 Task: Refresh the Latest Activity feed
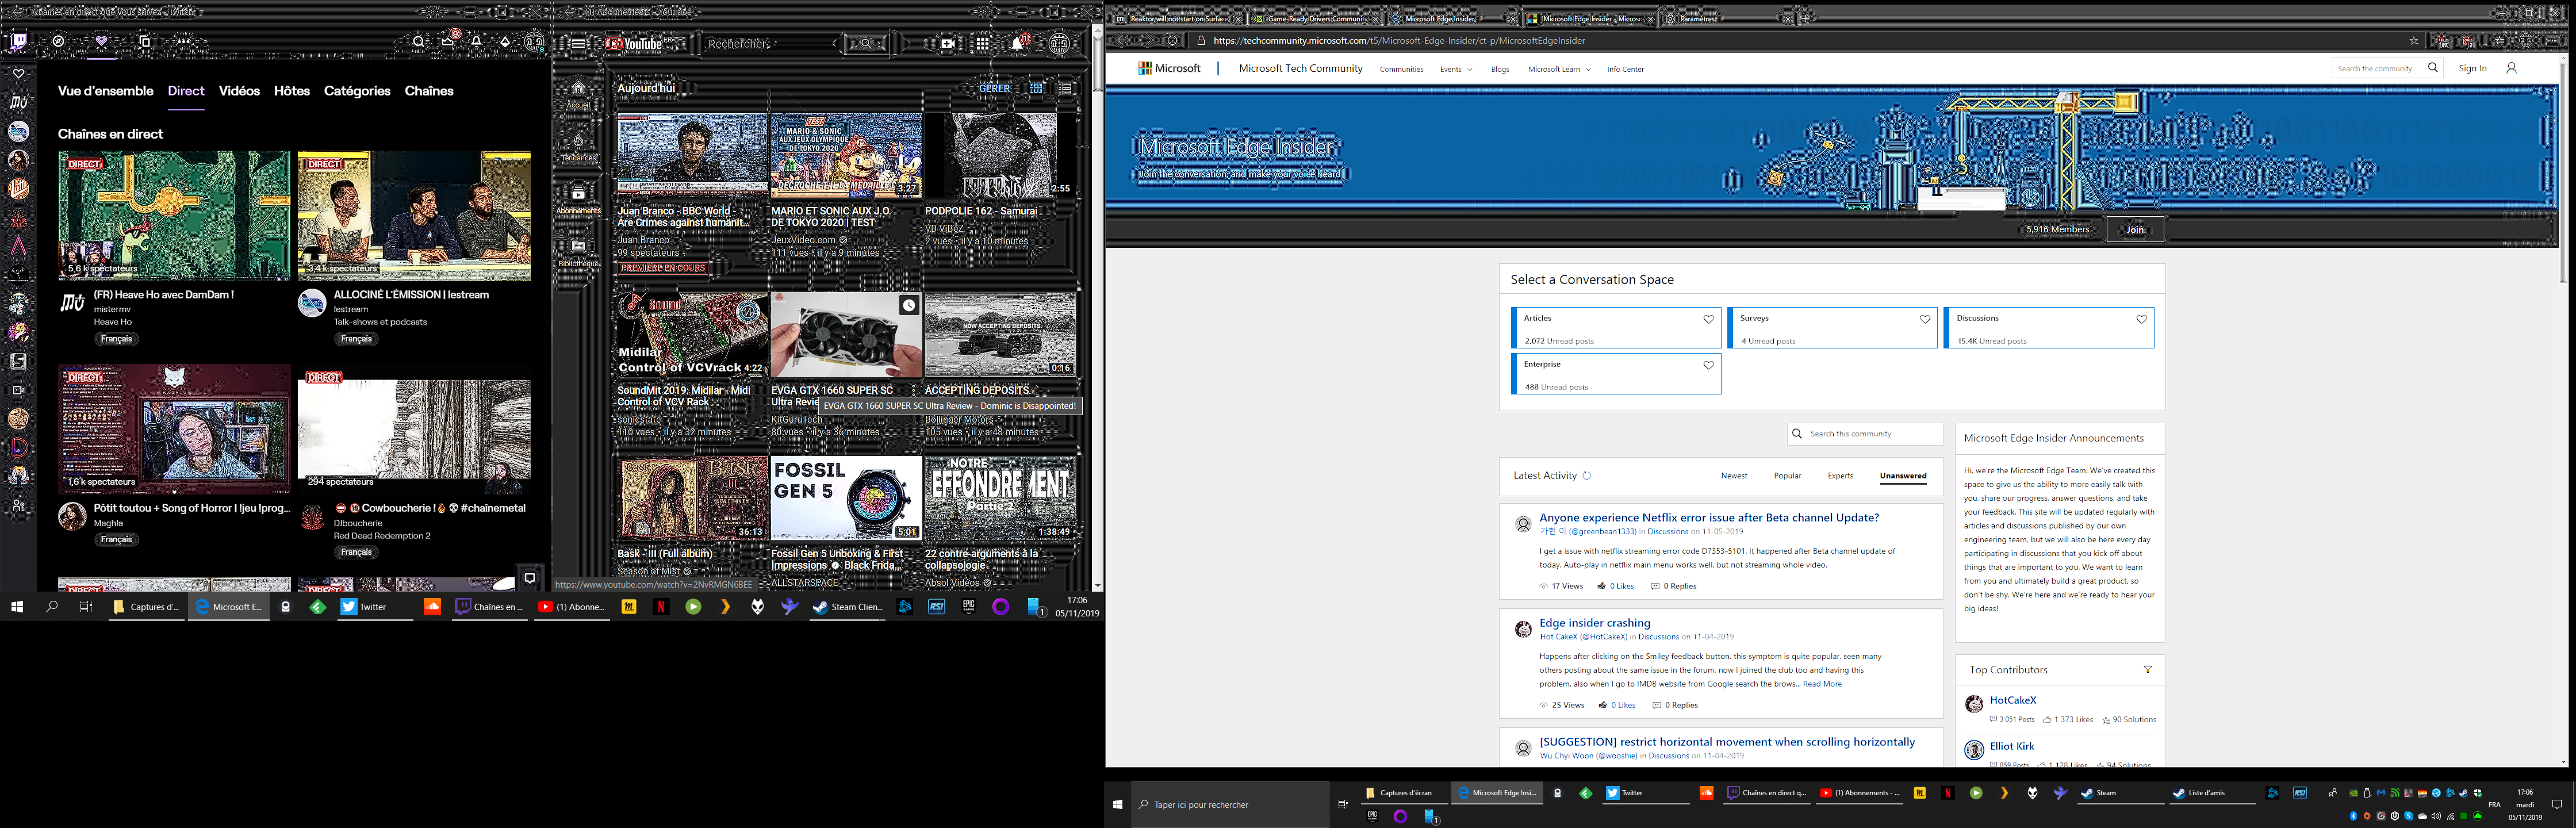tap(1587, 476)
